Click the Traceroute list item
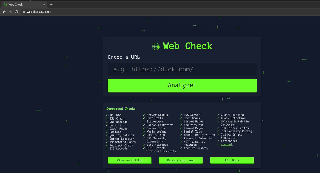 155,122
